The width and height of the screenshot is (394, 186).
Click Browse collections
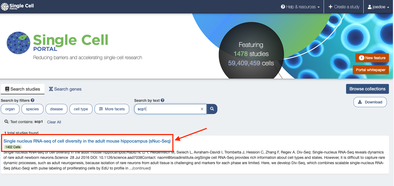point(367,89)
